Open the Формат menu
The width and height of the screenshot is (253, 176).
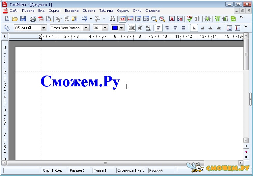(x=55, y=11)
